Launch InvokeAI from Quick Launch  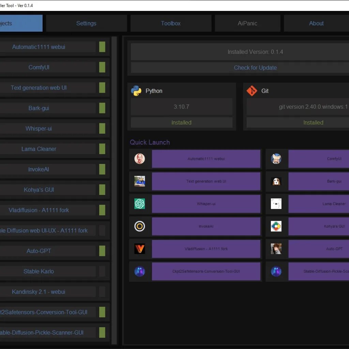pyautogui.click(x=206, y=226)
